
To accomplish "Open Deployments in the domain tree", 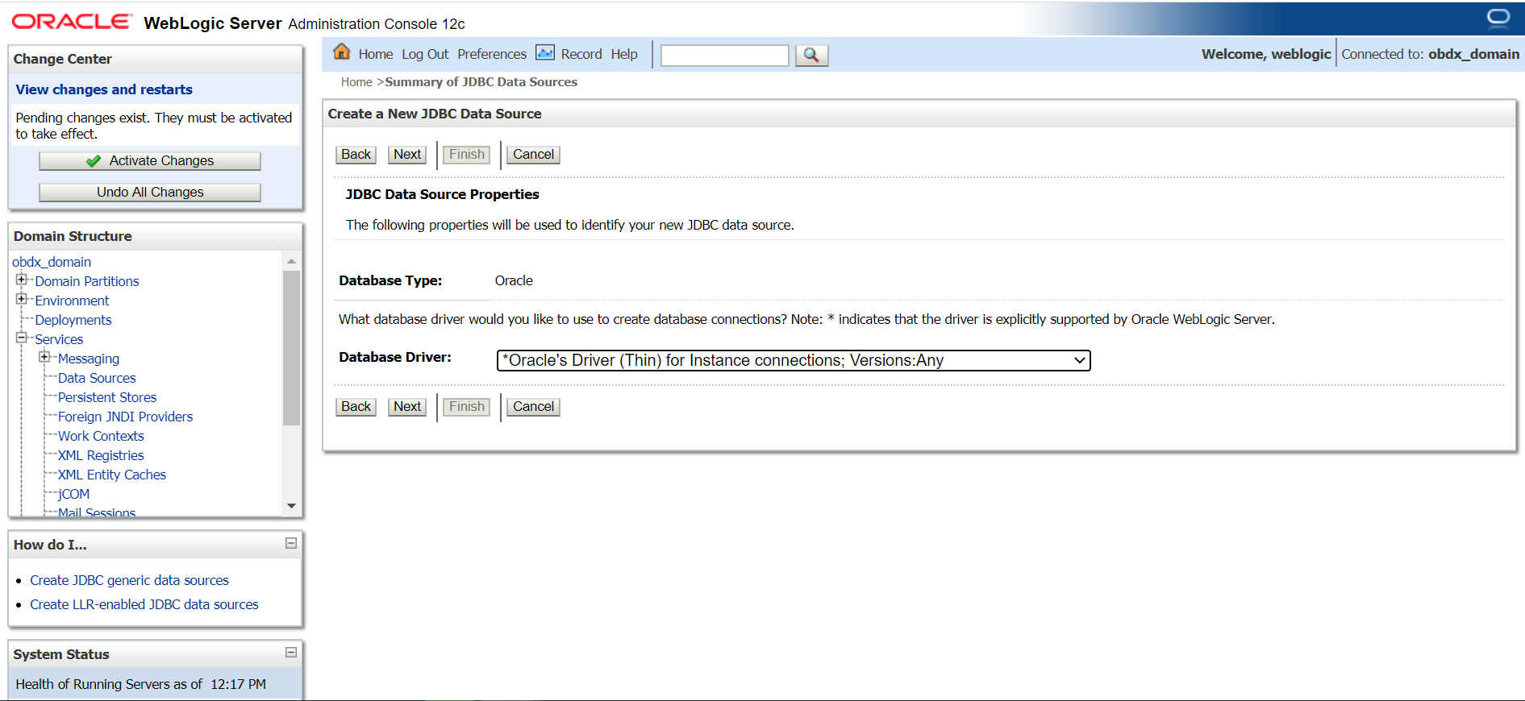I will (73, 320).
